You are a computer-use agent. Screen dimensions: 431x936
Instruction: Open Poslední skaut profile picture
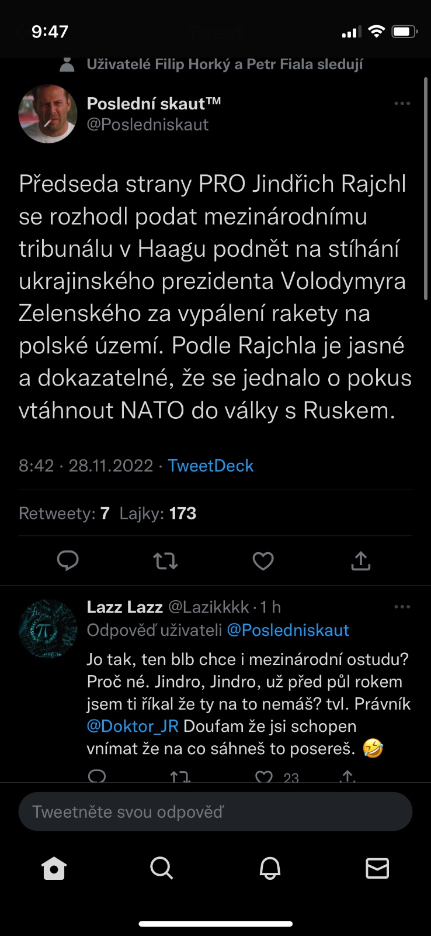pos(48,114)
